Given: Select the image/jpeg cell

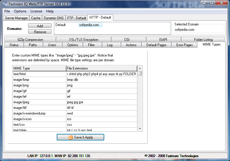Looking at the screenshot, I should tap(39, 102).
